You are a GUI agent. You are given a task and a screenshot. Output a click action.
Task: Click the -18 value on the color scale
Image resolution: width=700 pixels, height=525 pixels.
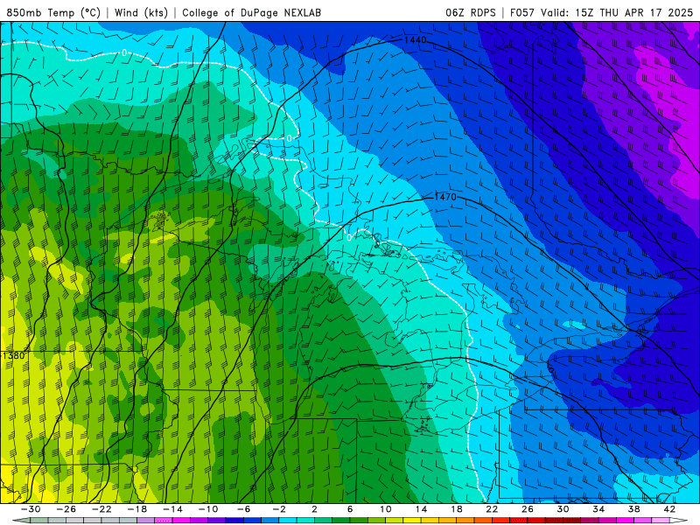tap(137, 509)
